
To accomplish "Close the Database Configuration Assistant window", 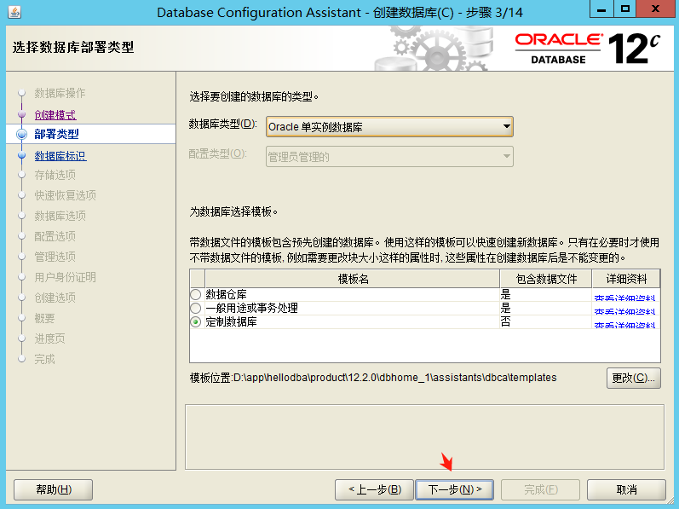I will 656,9.
